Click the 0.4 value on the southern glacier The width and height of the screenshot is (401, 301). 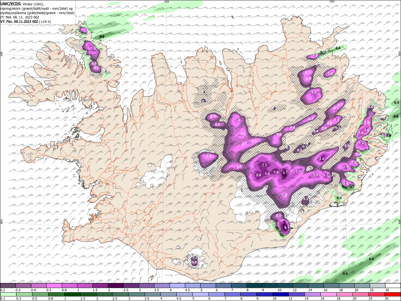point(194,262)
